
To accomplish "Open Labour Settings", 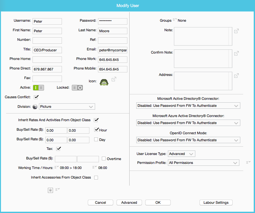I will (x=216, y=202).
